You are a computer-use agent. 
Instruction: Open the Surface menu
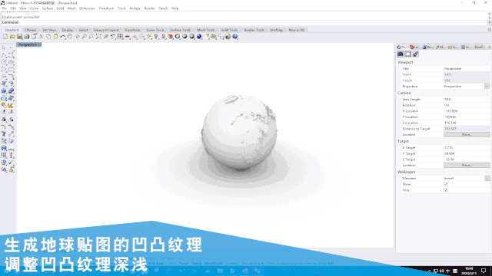click(48, 8)
